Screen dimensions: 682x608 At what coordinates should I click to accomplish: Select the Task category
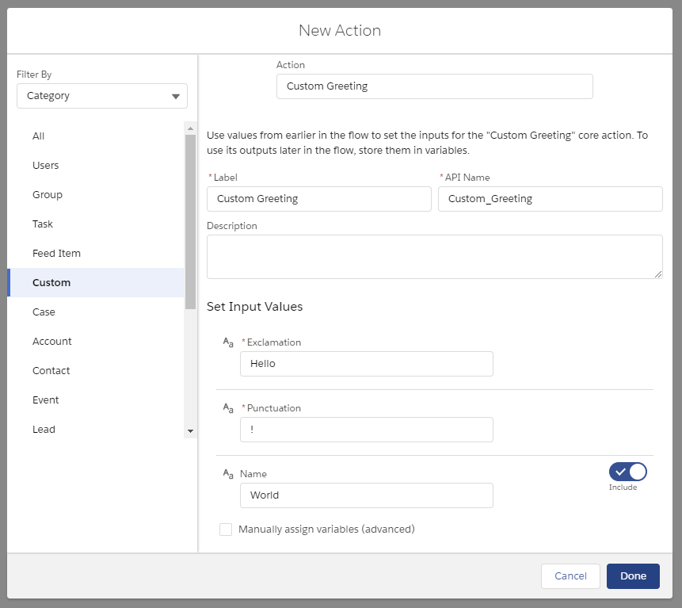pos(42,224)
